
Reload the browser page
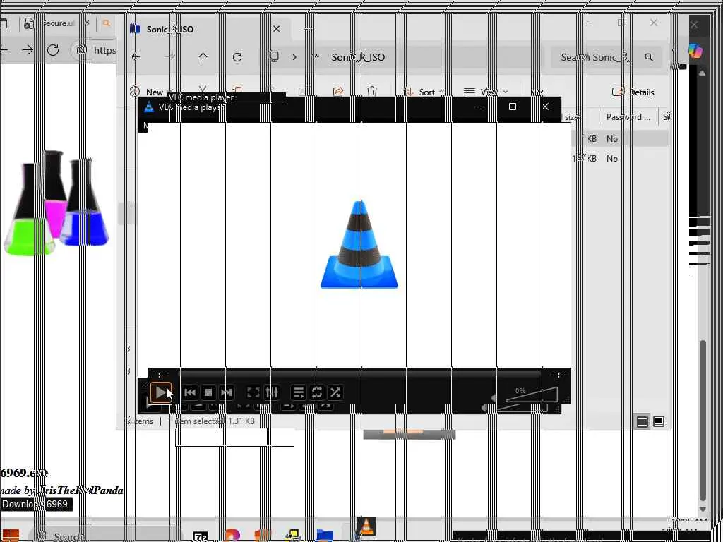click(x=52, y=50)
